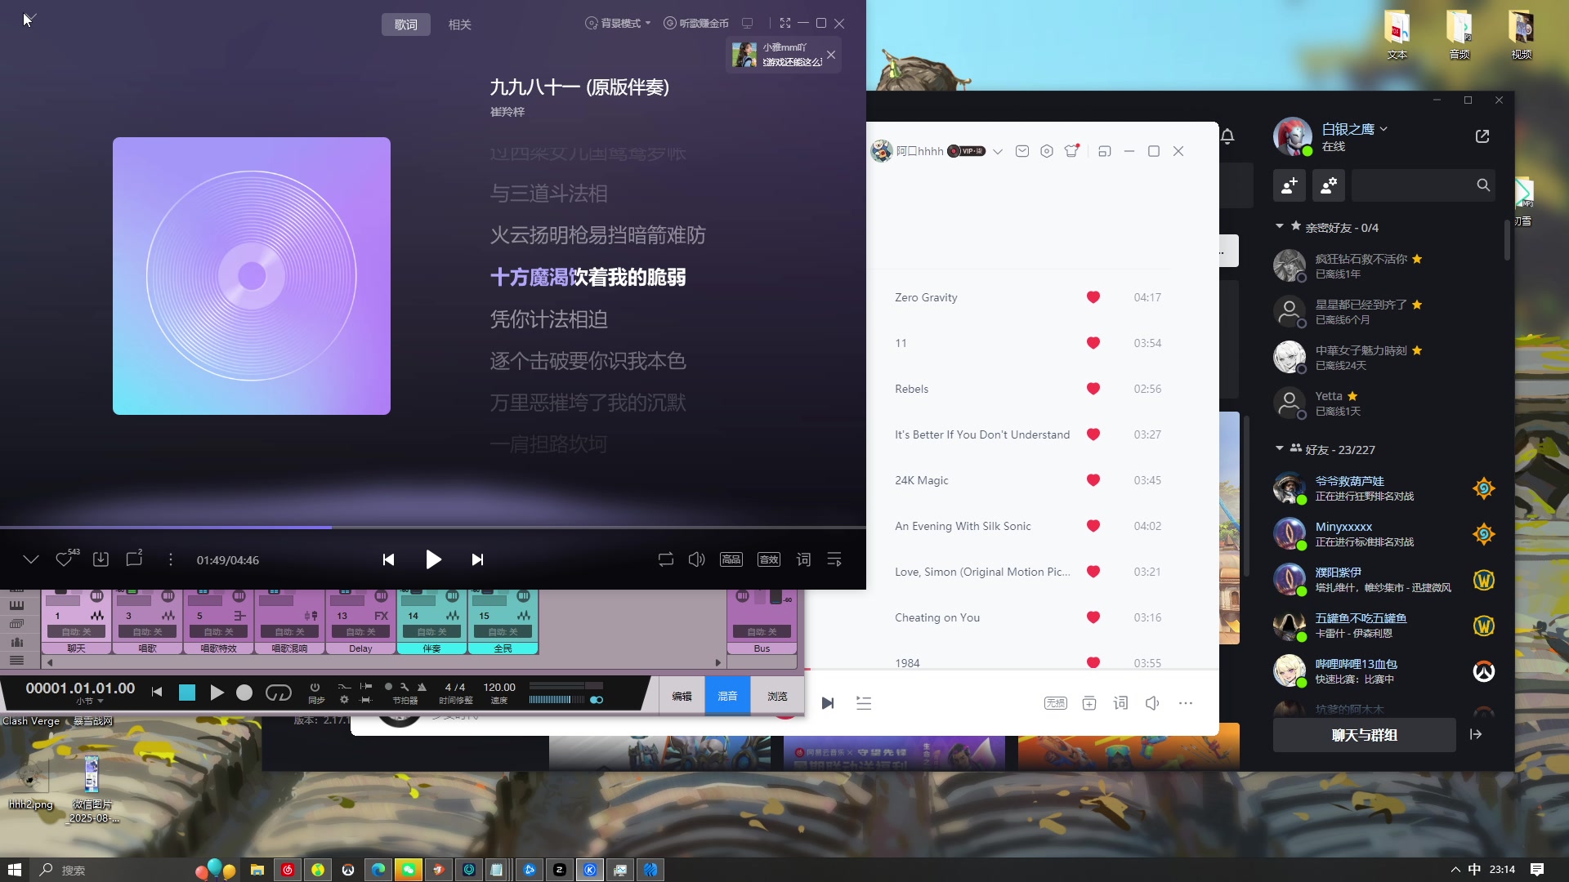Toggle DAW loop mode
This screenshot has width=1569, height=882.
[279, 693]
